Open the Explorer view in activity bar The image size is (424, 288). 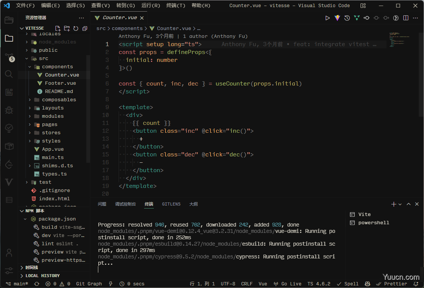click(x=9, y=38)
